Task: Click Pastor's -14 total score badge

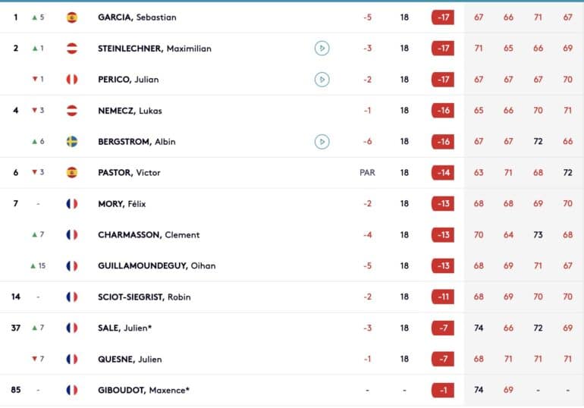Action: click(x=443, y=173)
